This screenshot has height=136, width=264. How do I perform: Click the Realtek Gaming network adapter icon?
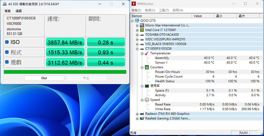pos(142,118)
